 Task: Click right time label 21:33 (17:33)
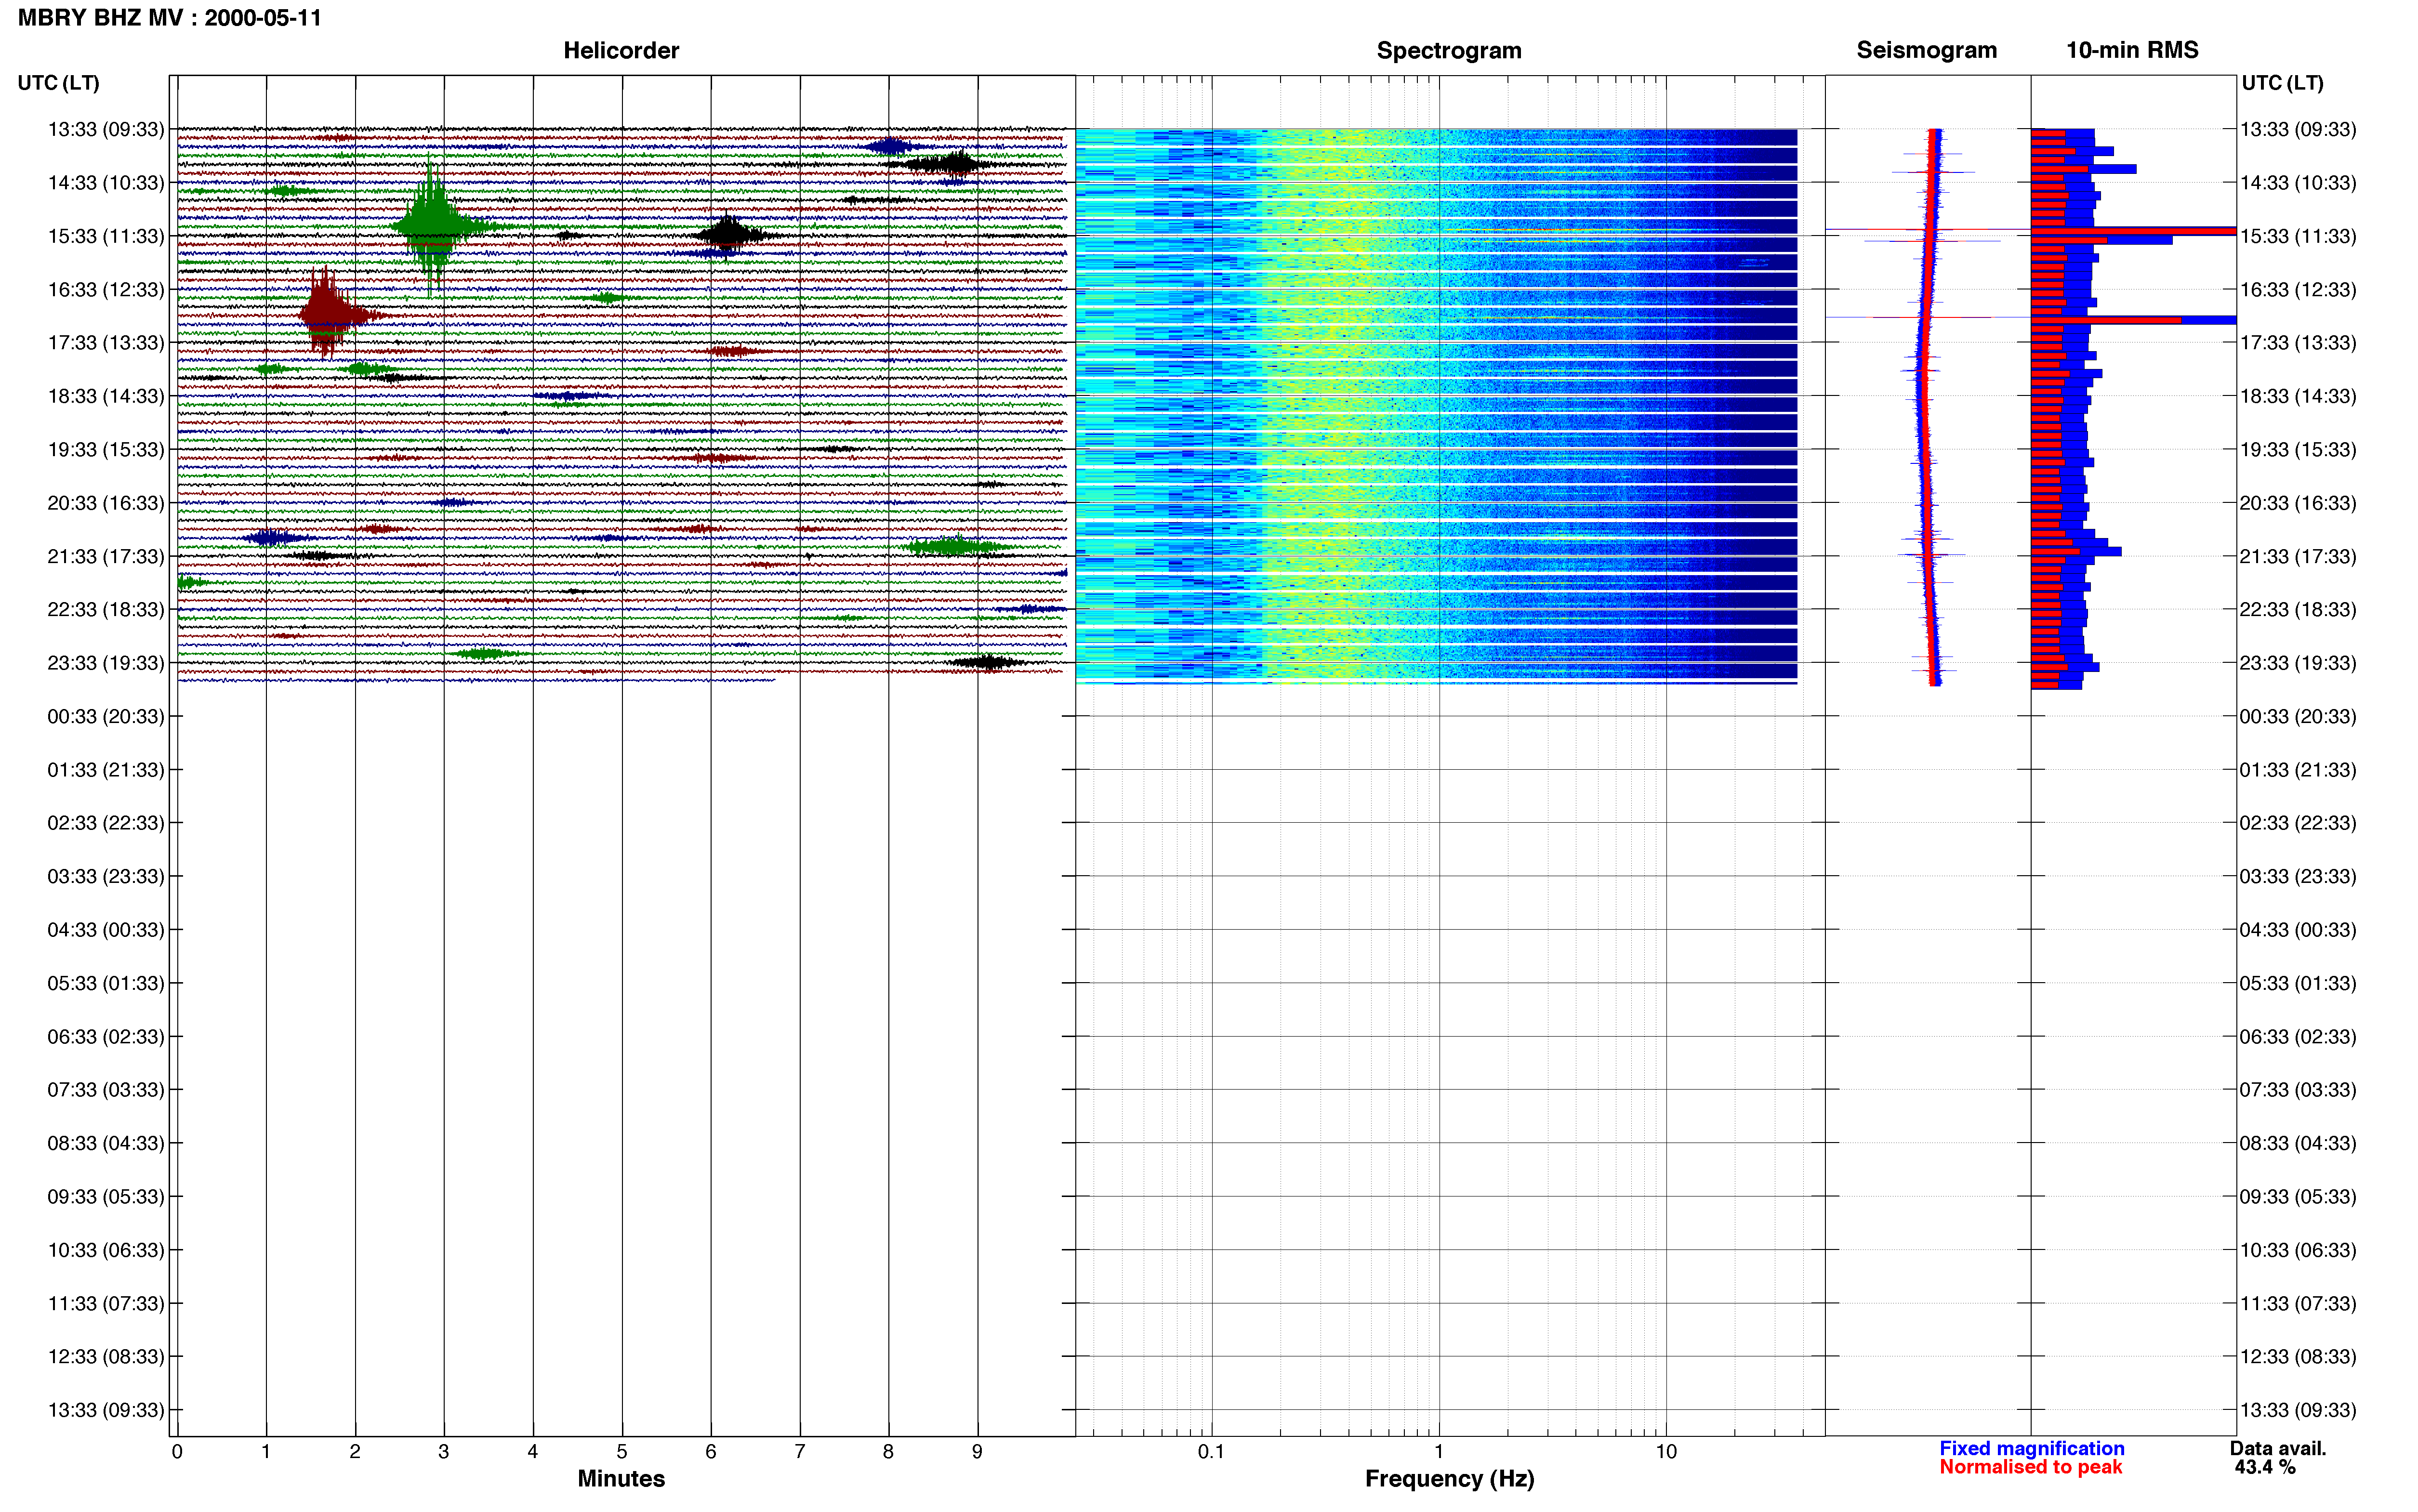pos(2298,556)
